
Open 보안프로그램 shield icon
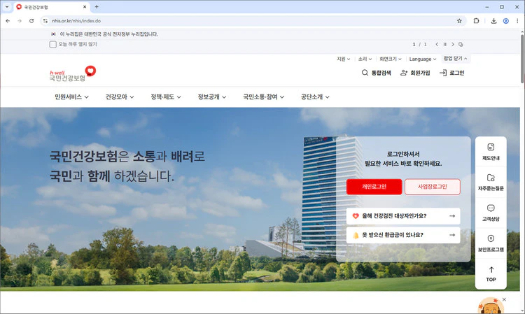(x=491, y=239)
